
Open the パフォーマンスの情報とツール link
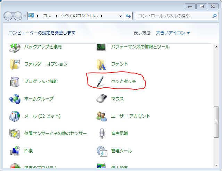(140, 47)
